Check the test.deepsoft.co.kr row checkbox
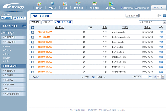The image size is (167, 111). pyautogui.click(x=33, y=37)
